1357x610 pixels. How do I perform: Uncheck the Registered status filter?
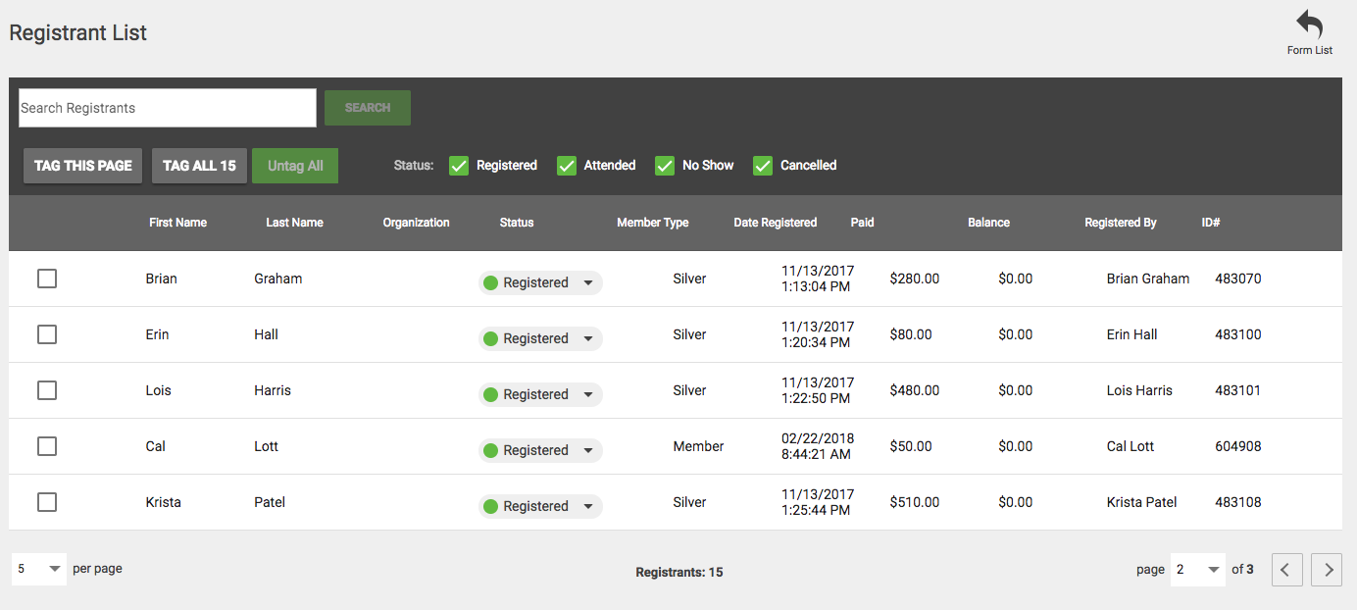pyautogui.click(x=459, y=166)
